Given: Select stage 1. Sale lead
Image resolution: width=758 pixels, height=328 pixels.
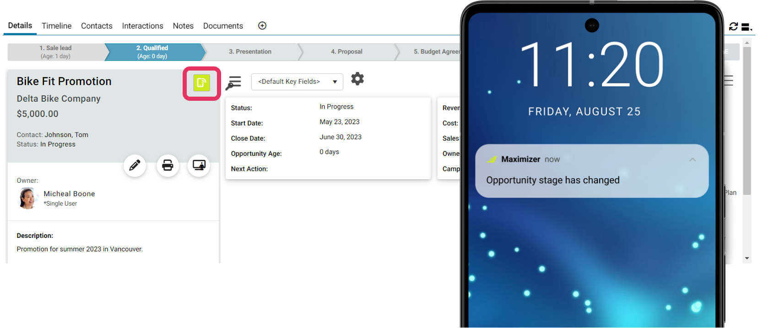Looking at the screenshot, I should [56, 52].
